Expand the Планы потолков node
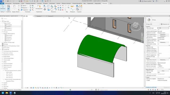The width and height of the screenshot is (170, 95). click(2, 30)
